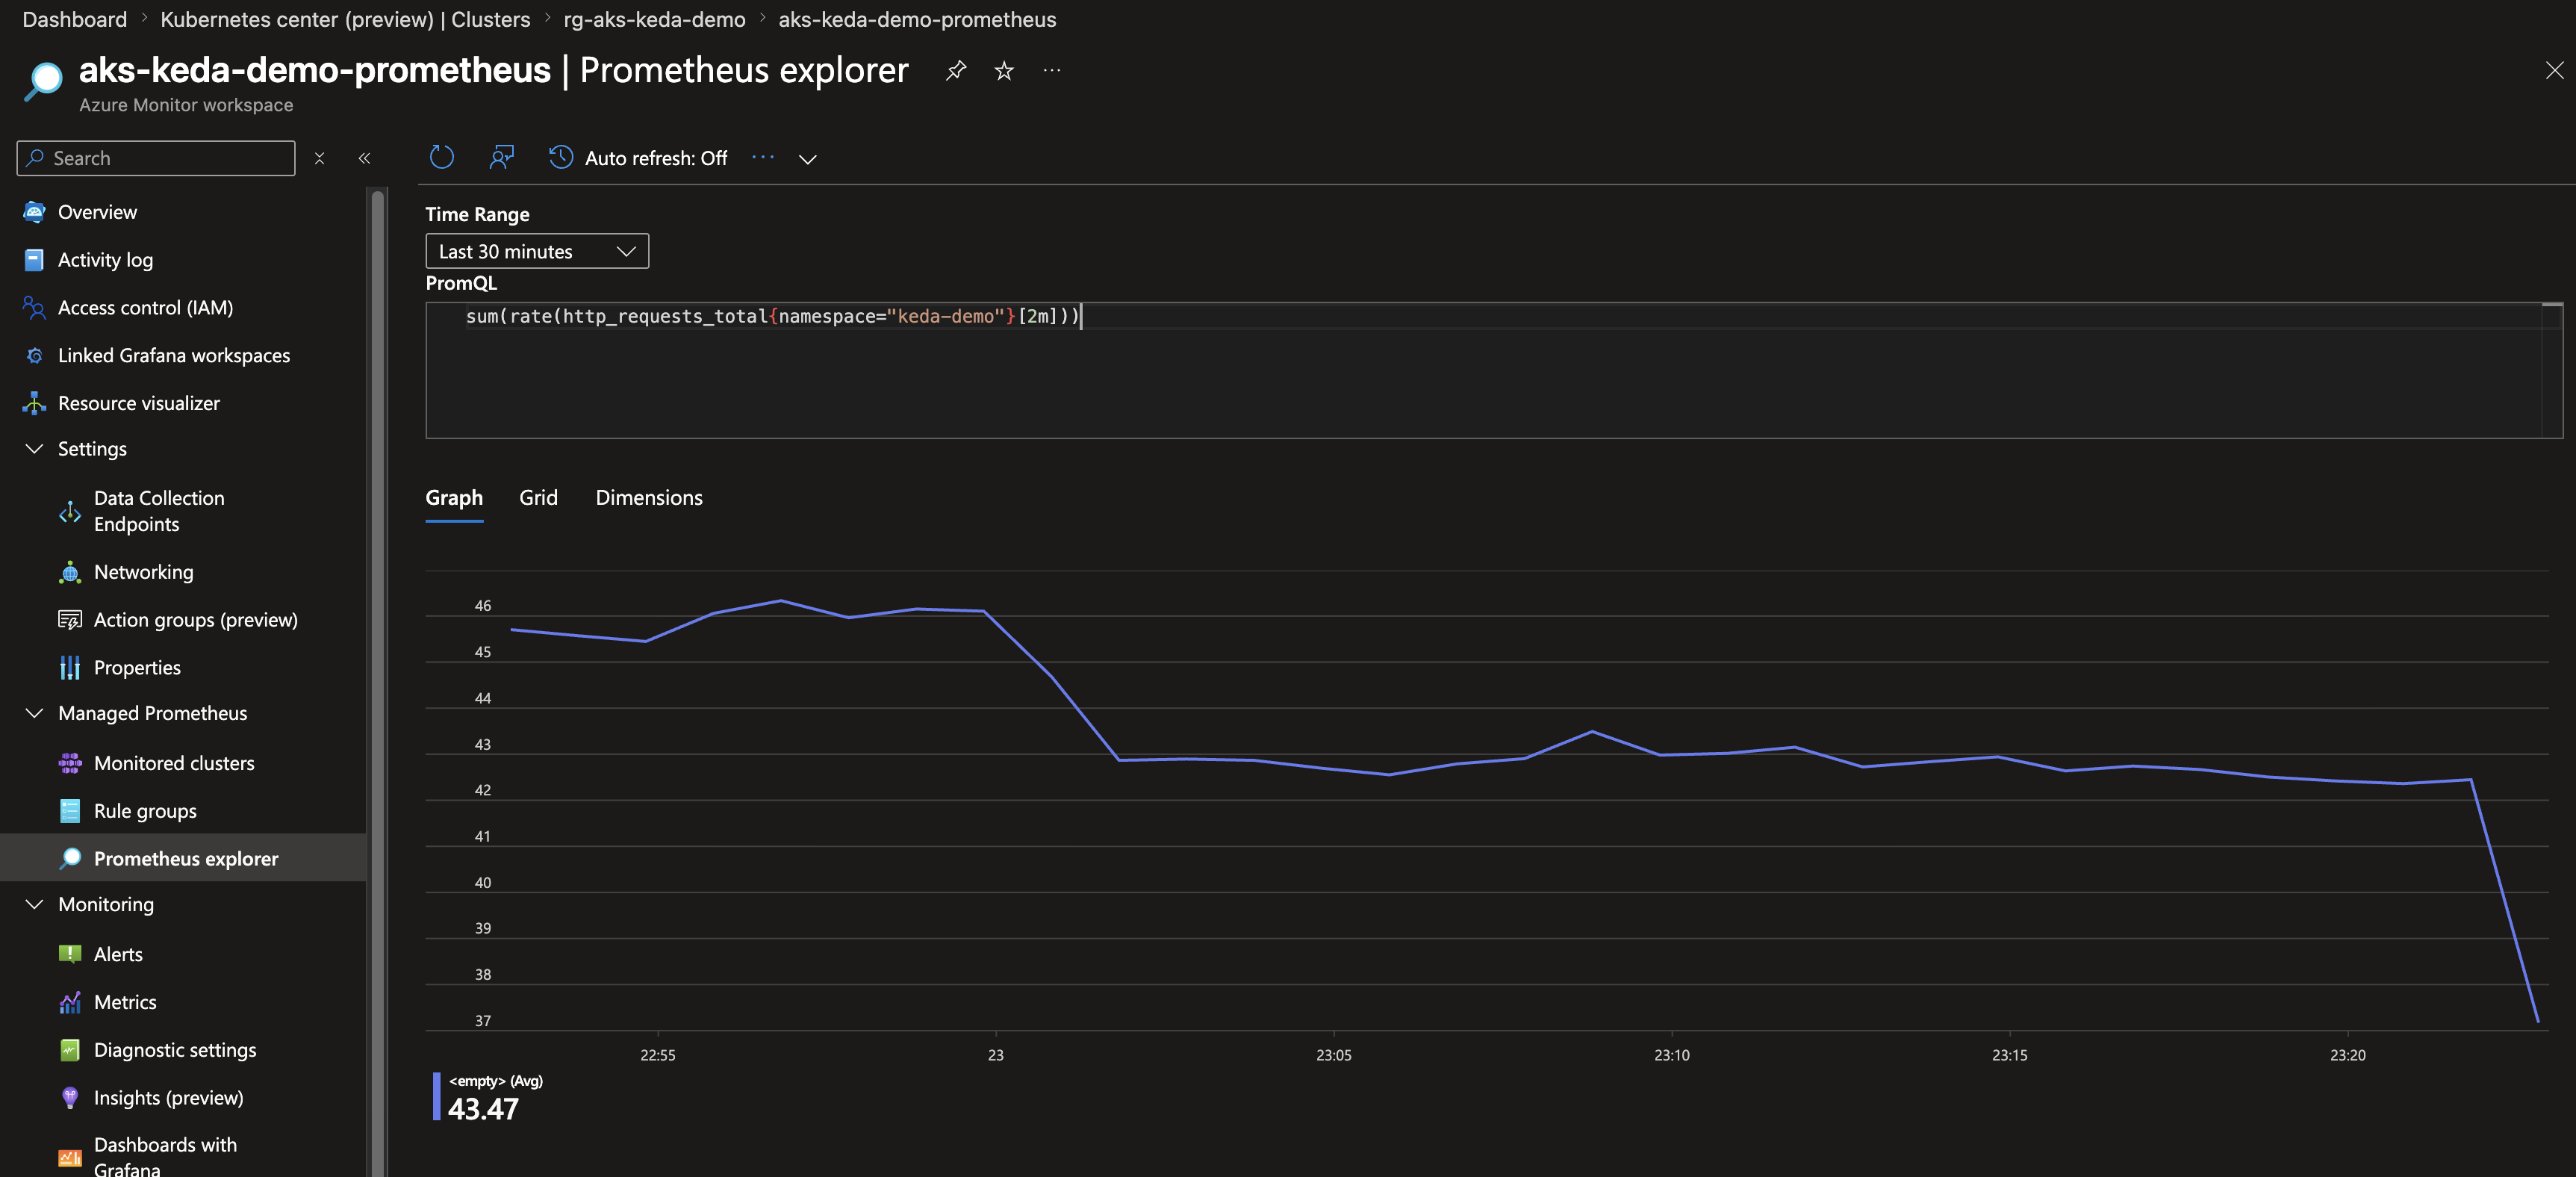Switch to the Graph tab

[454, 498]
